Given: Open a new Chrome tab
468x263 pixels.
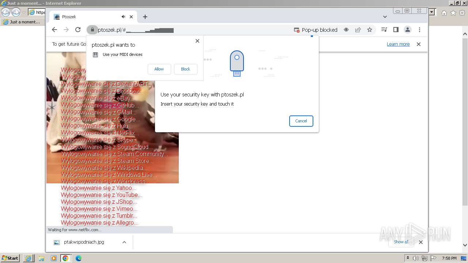Looking at the screenshot, I should (145, 17).
